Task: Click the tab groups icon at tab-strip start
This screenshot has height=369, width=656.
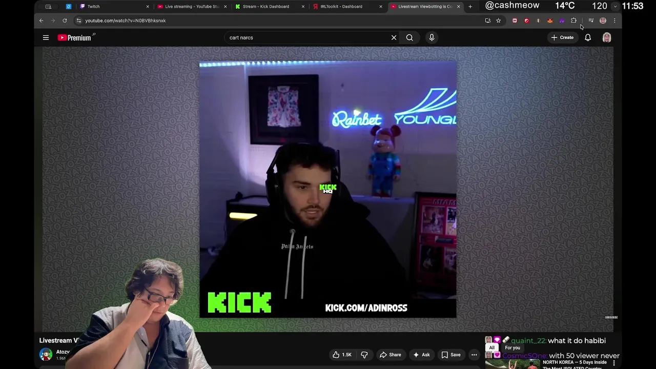Action: pos(48,7)
